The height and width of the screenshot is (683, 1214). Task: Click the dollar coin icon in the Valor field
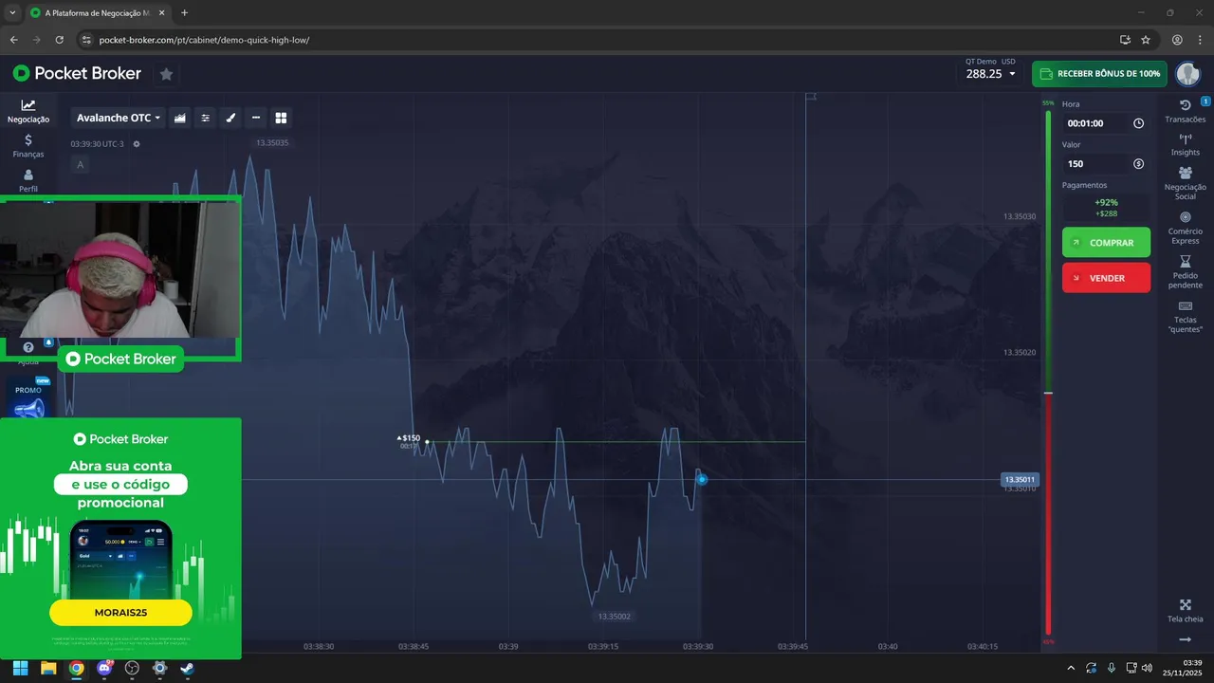point(1138,164)
